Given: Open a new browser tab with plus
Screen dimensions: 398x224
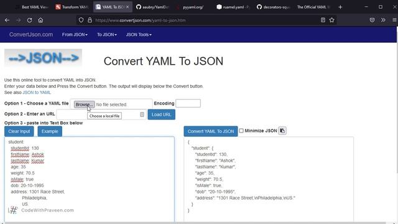Looking at the screenshot, I should (340, 7).
